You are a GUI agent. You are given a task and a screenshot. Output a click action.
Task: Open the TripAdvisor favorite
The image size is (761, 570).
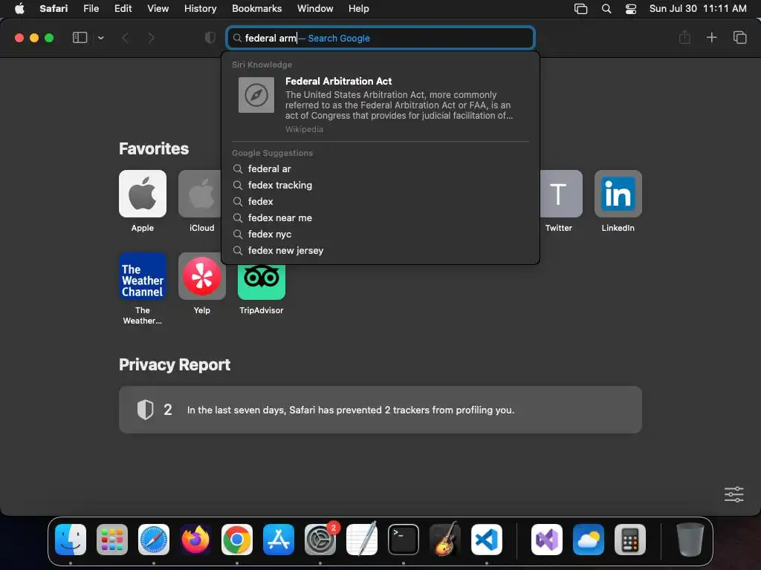(262, 282)
